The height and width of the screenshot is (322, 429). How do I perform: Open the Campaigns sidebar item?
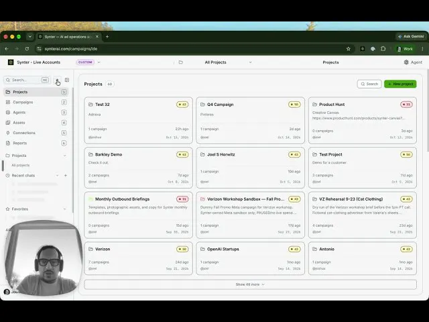coord(36,102)
